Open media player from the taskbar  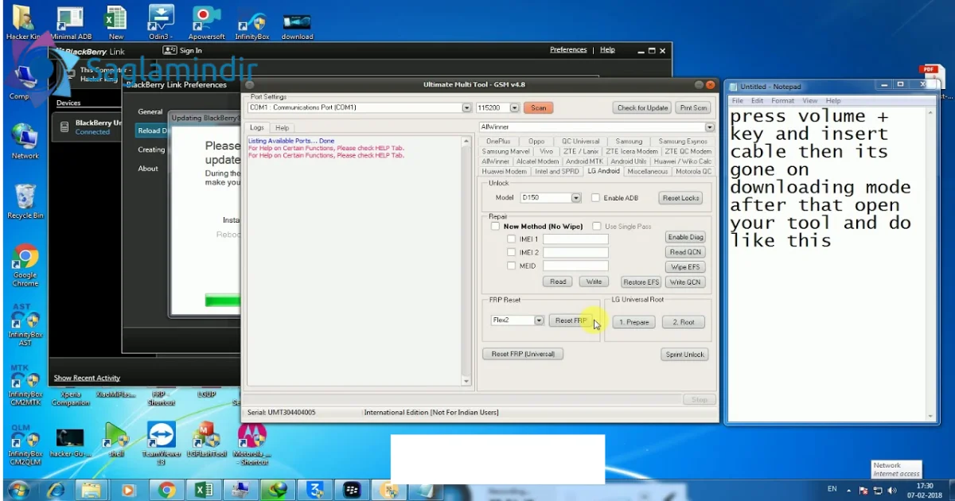129,490
